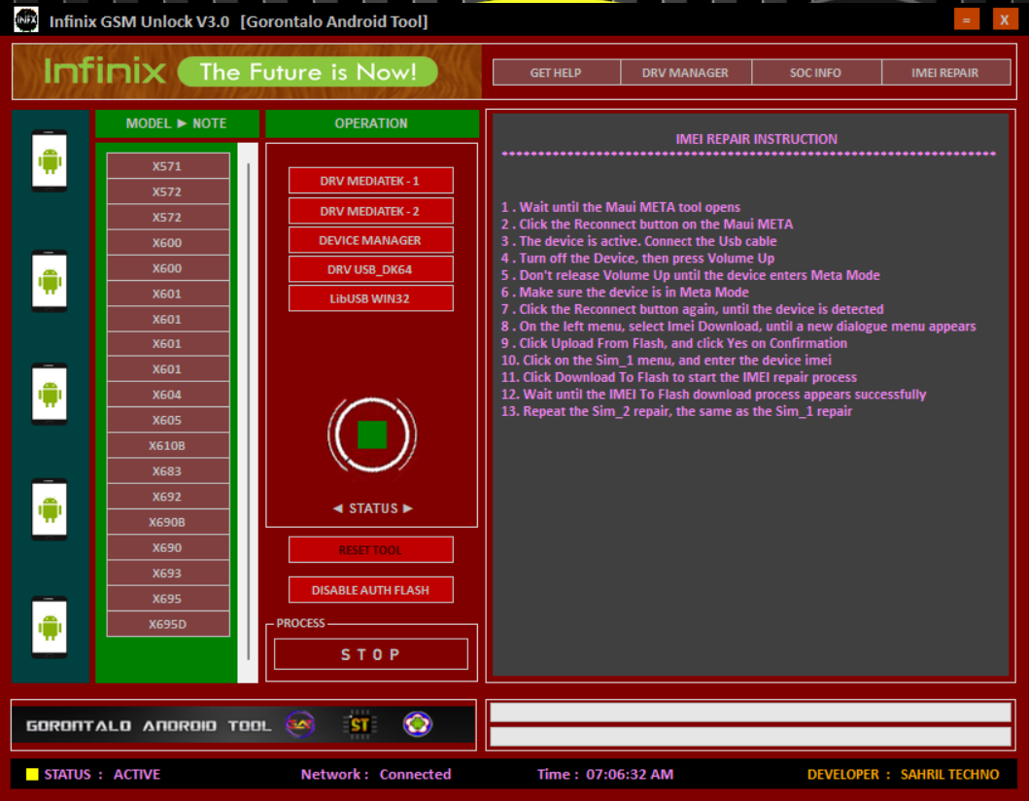Install DRV MEDIATEK - 1 driver
The image size is (1029, 801).
371,181
